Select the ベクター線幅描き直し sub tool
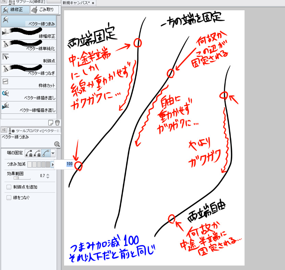The height and width of the screenshot is (270, 285). [x=28, y=108]
